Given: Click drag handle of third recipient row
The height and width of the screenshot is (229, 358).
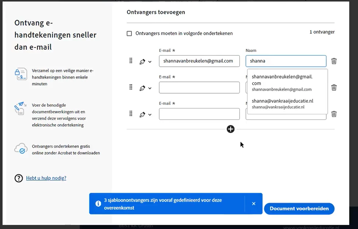Looking at the screenshot, I should (131, 114).
